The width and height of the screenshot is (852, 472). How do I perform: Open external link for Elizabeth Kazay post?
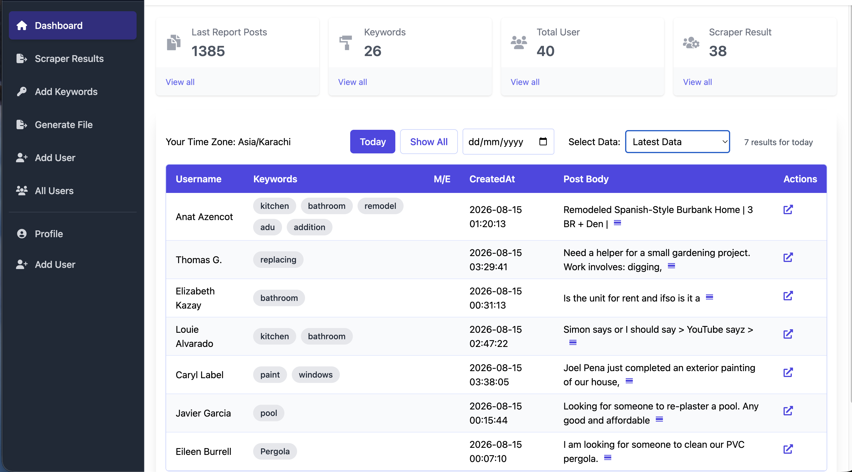(788, 295)
